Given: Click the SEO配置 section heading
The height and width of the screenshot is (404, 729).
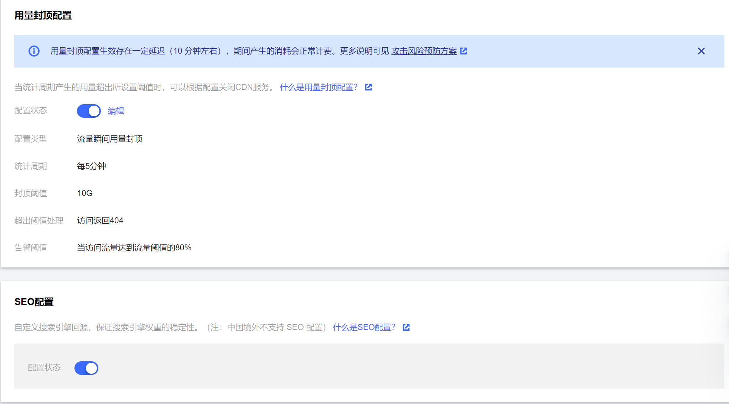Looking at the screenshot, I should (34, 302).
